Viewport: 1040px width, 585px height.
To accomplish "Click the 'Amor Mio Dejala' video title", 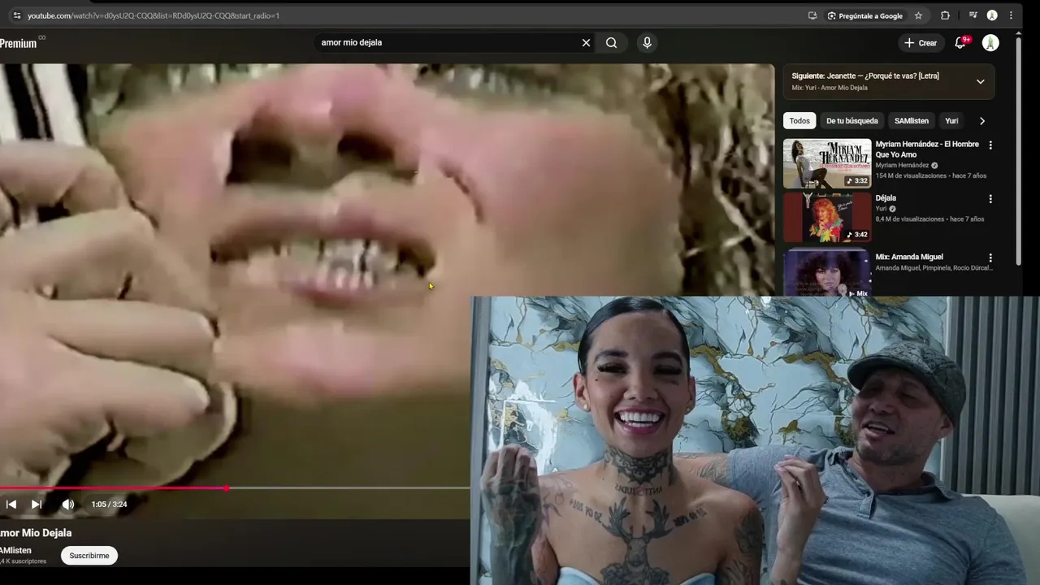I will click(36, 533).
